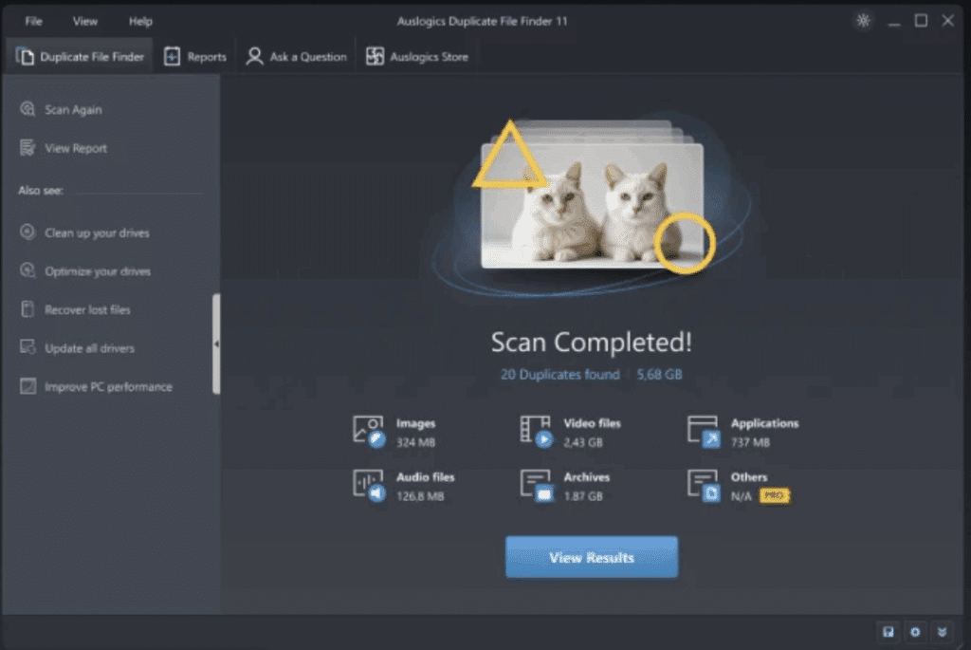Click the Improve PC performance icon

[x=27, y=386]
